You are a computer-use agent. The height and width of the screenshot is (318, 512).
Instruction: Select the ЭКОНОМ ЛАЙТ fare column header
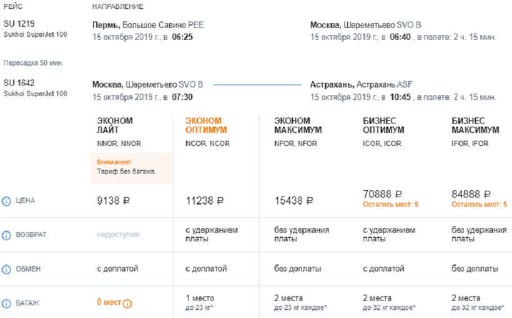115,125
